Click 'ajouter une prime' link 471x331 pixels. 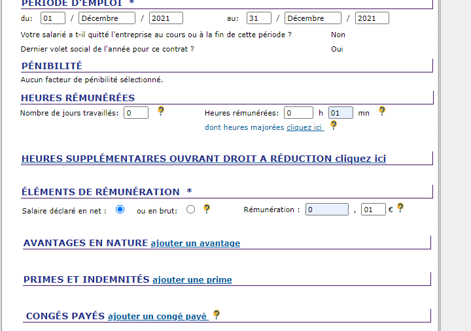pyautogui.click(x=192, y=280)
